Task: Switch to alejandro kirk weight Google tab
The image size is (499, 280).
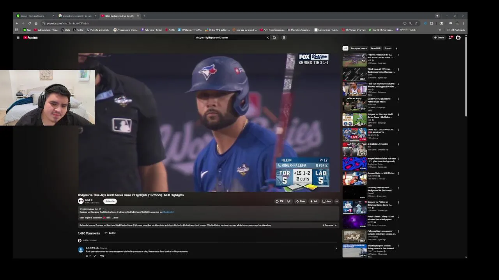Action: 77,16
